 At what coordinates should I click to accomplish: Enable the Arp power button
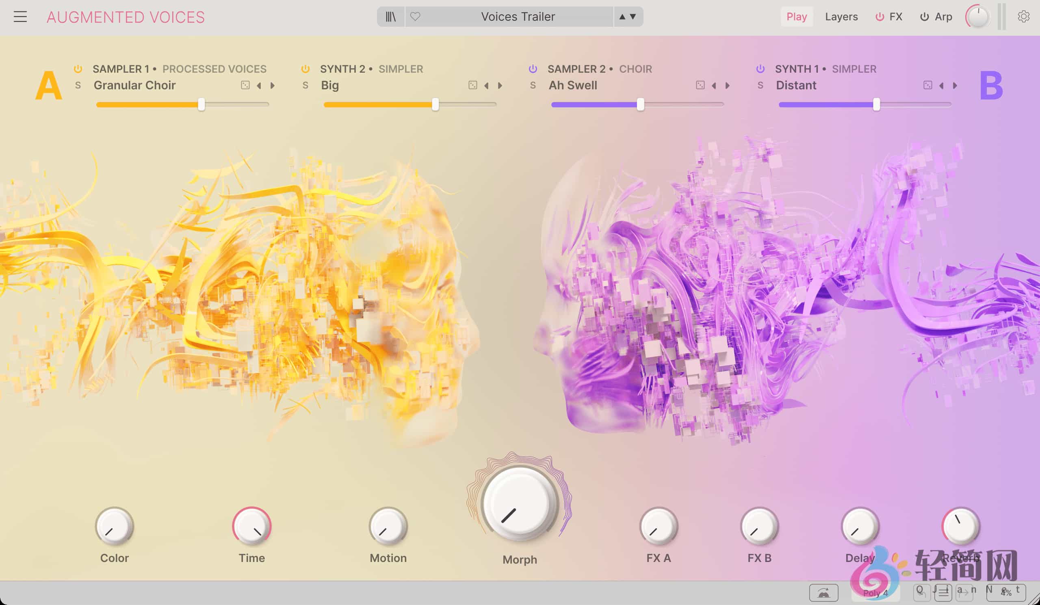pyautogui.click(x=925, y=17)
